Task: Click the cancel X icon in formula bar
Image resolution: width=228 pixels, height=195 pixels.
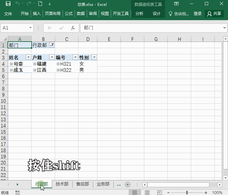Action: (50, 28)
